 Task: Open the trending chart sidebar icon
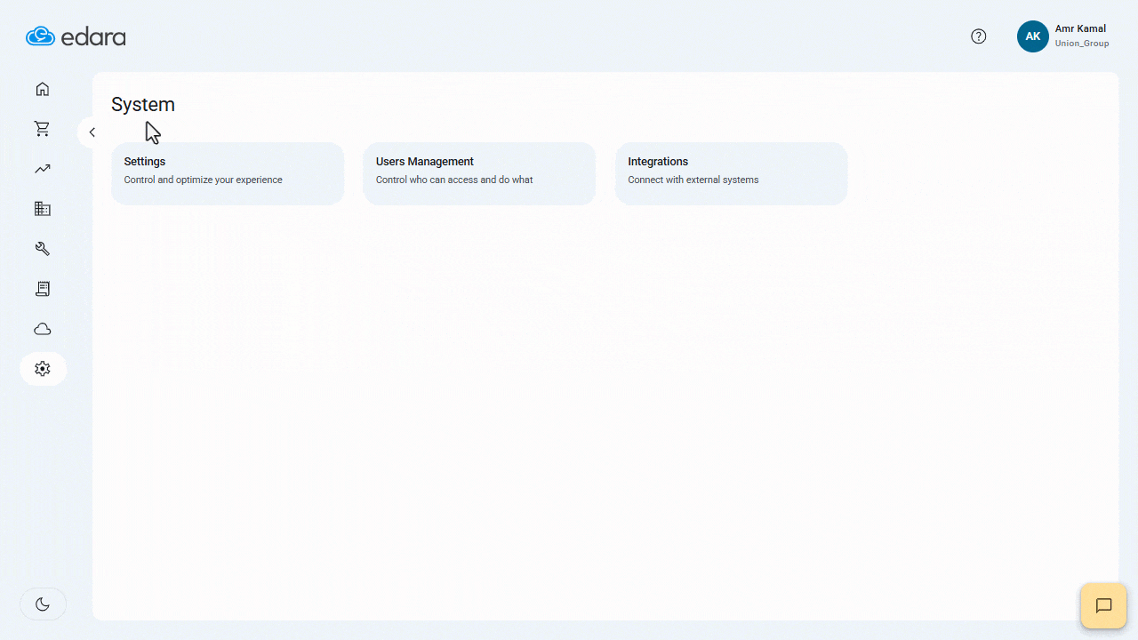click(x=42, y=169)
